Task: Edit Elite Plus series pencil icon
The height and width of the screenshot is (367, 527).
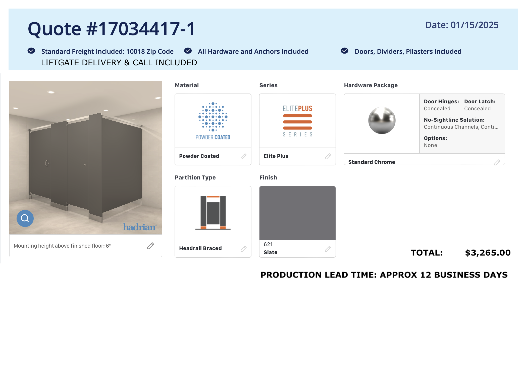Action: click(328, 156)
